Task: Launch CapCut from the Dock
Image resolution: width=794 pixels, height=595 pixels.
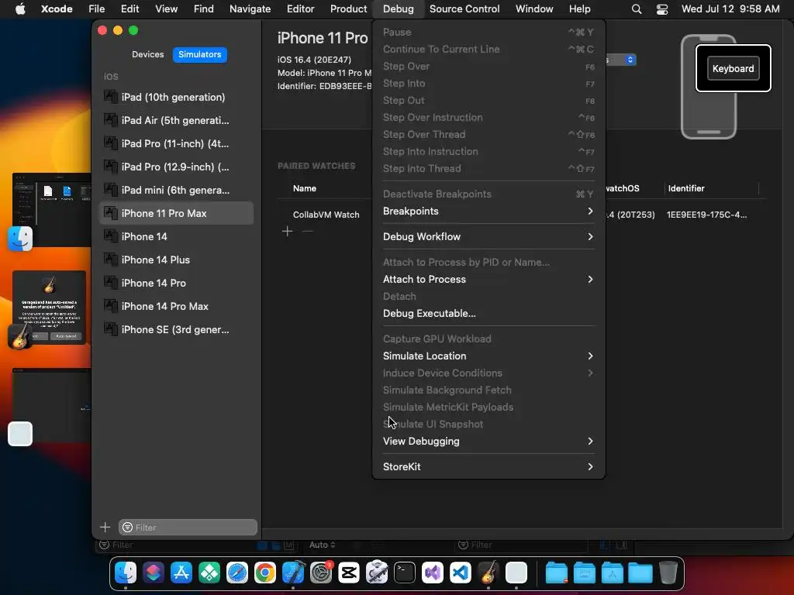Action: (349, 573)
